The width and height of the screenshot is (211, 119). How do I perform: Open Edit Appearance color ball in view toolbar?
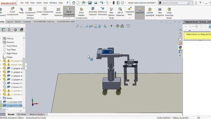coord(118,26)
